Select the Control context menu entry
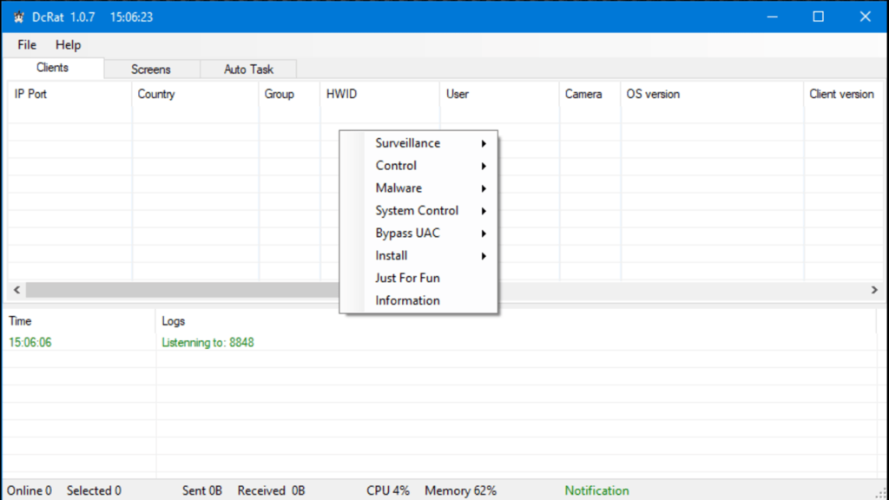889x500 pixels. coord(418,166)
